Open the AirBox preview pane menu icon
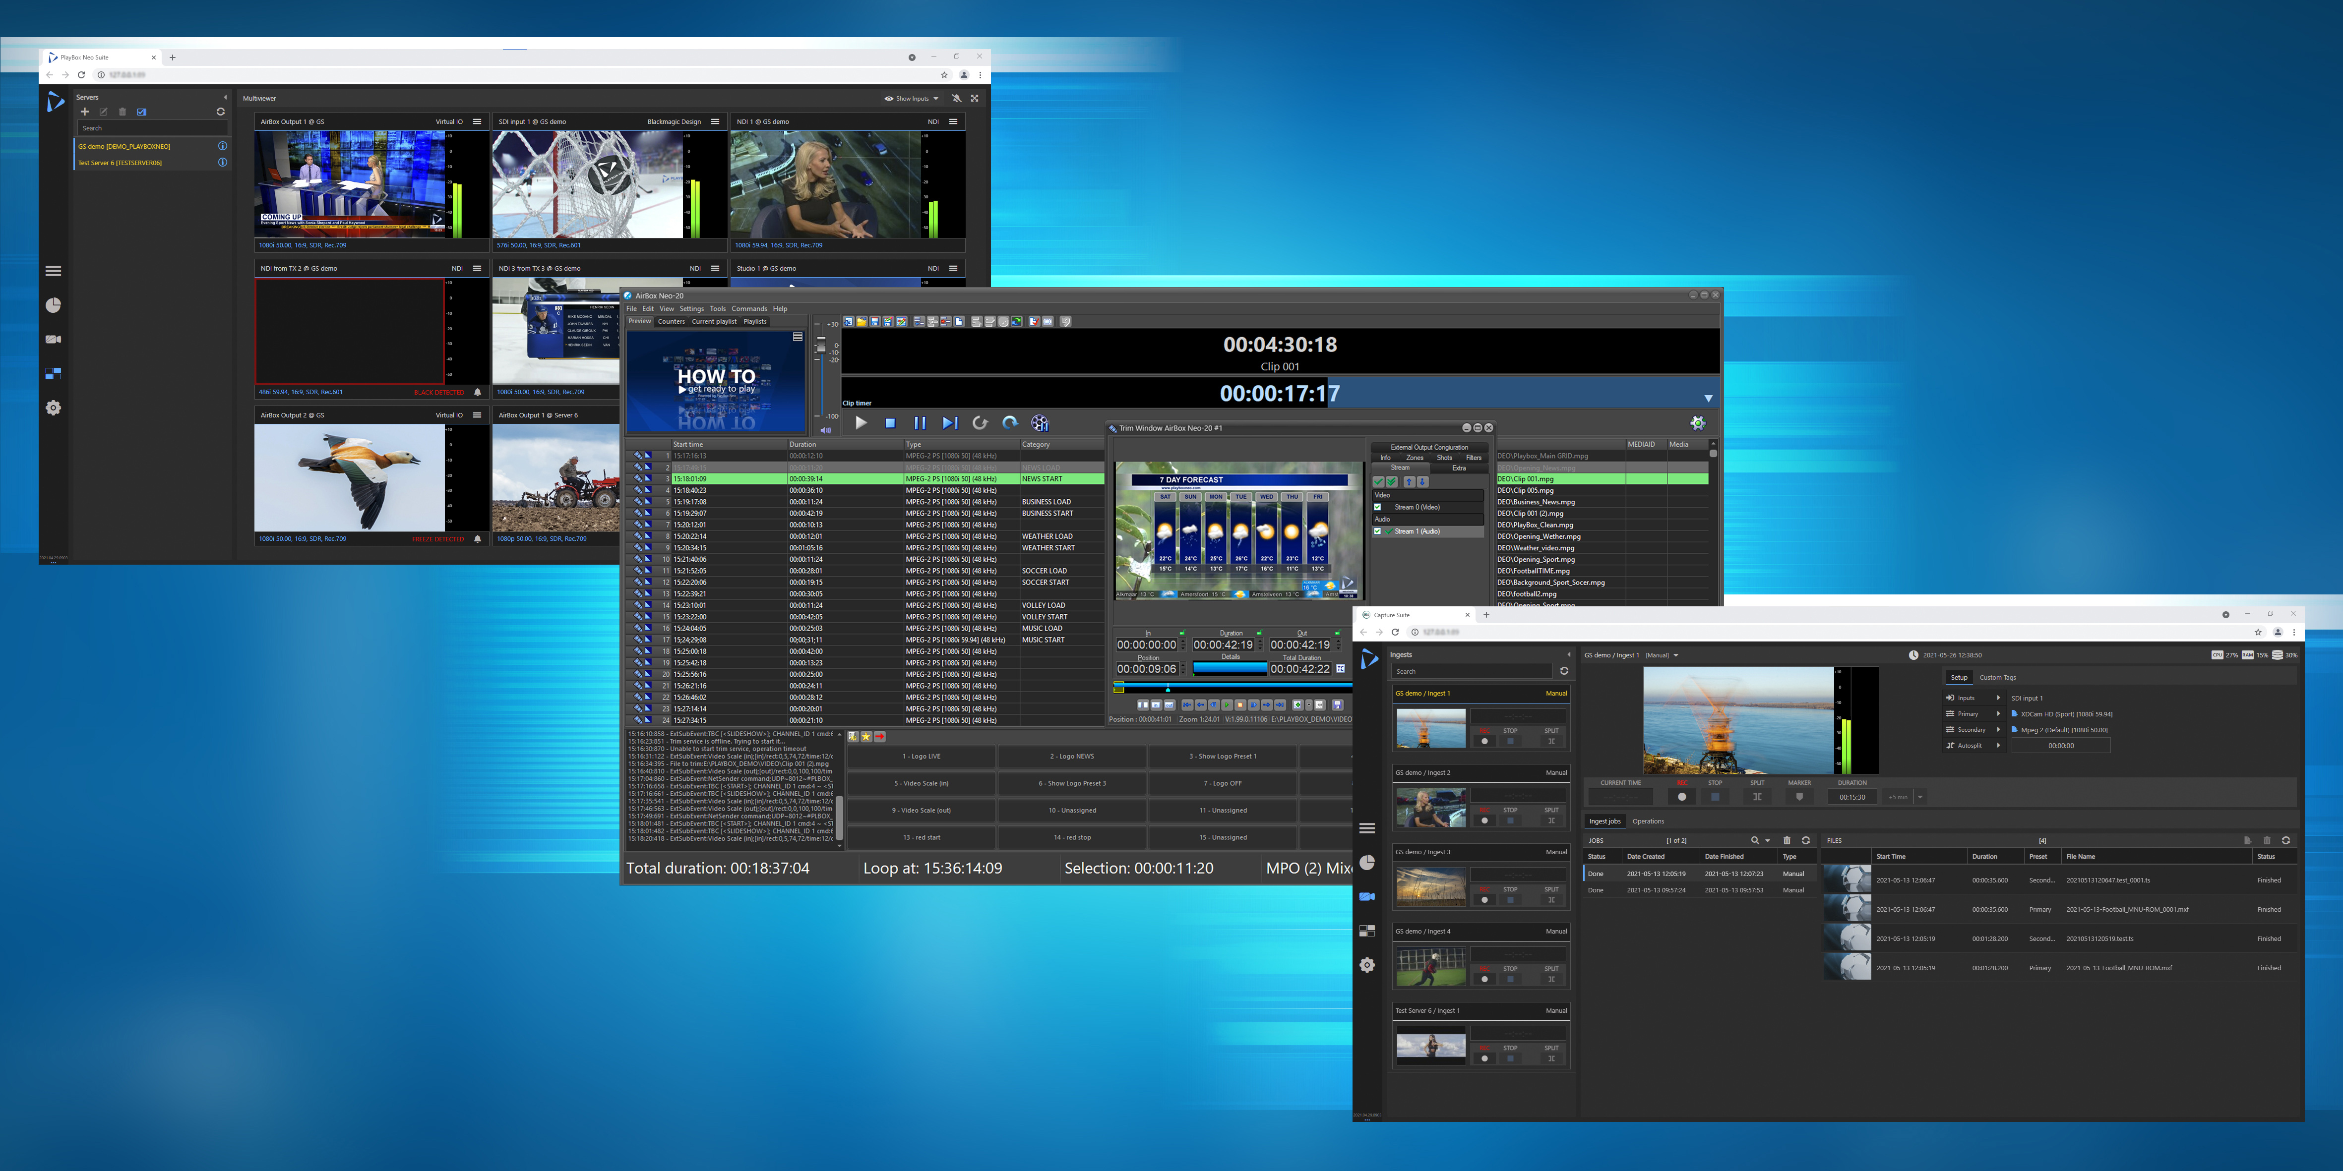The width and height of the screenshot is (2343, 1171). point(798,337)
